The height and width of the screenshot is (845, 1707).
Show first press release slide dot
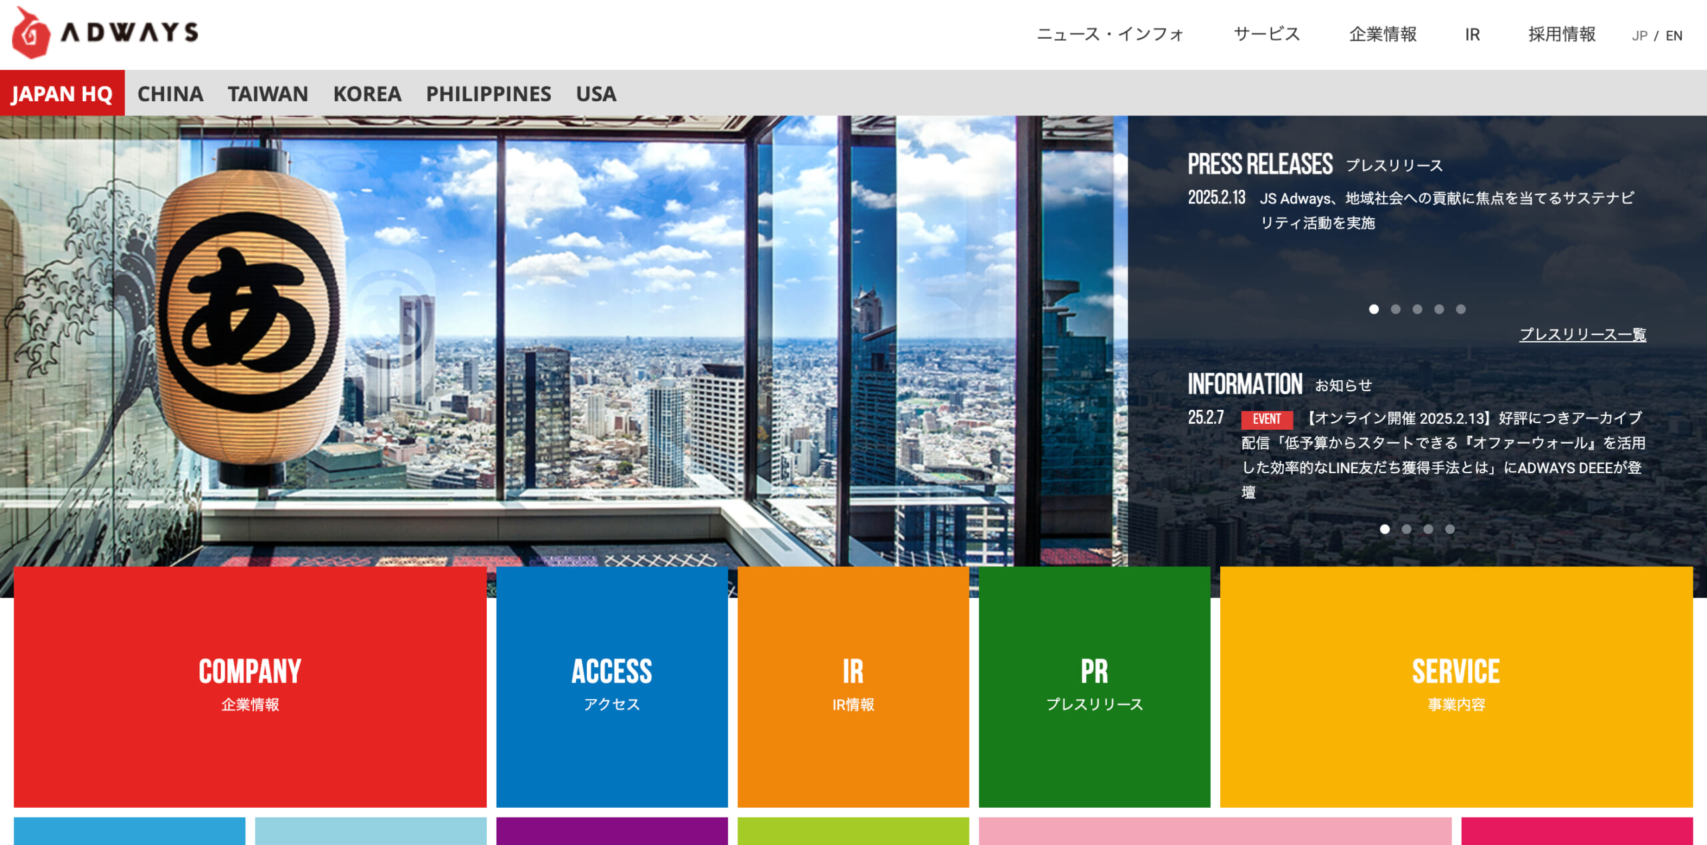1374,309
